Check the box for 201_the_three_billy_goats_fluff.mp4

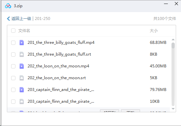click(13, 43)
